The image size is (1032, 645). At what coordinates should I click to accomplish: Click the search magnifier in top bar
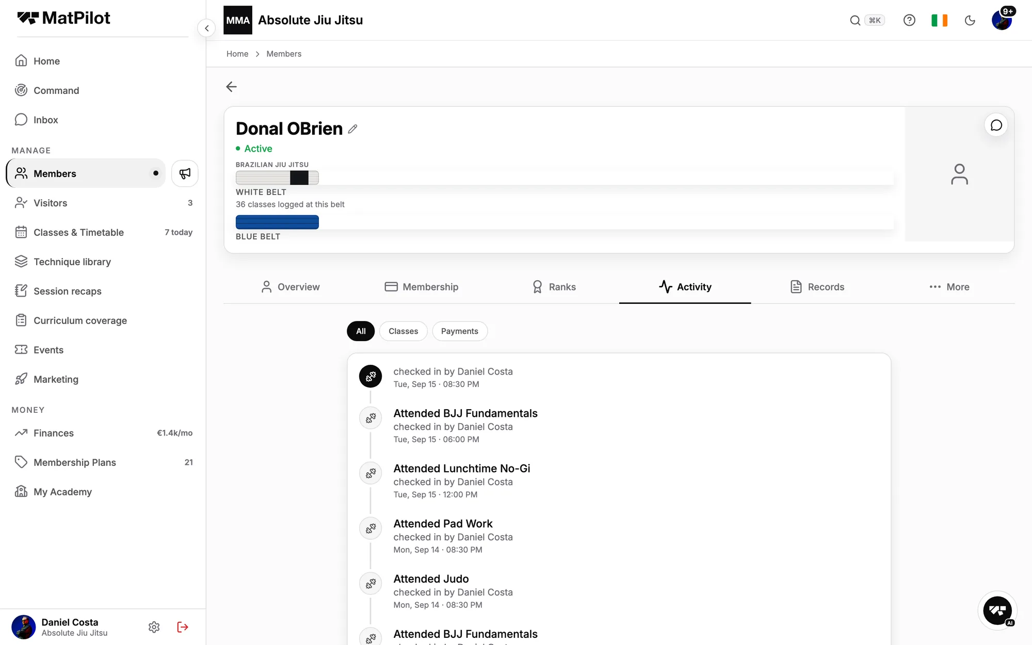855,20
